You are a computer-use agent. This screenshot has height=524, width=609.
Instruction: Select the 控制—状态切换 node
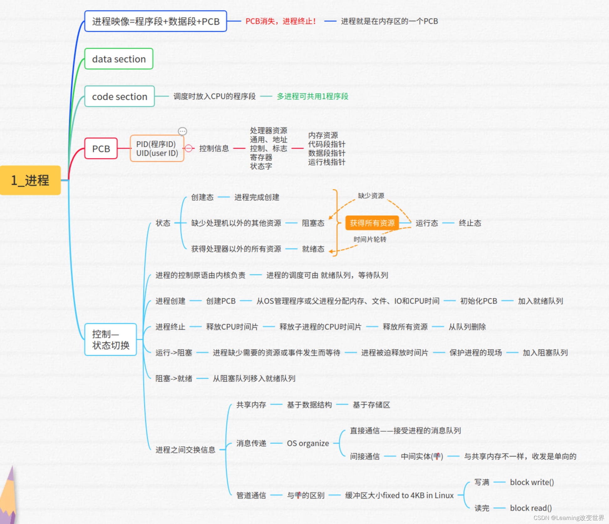point(111,339)
